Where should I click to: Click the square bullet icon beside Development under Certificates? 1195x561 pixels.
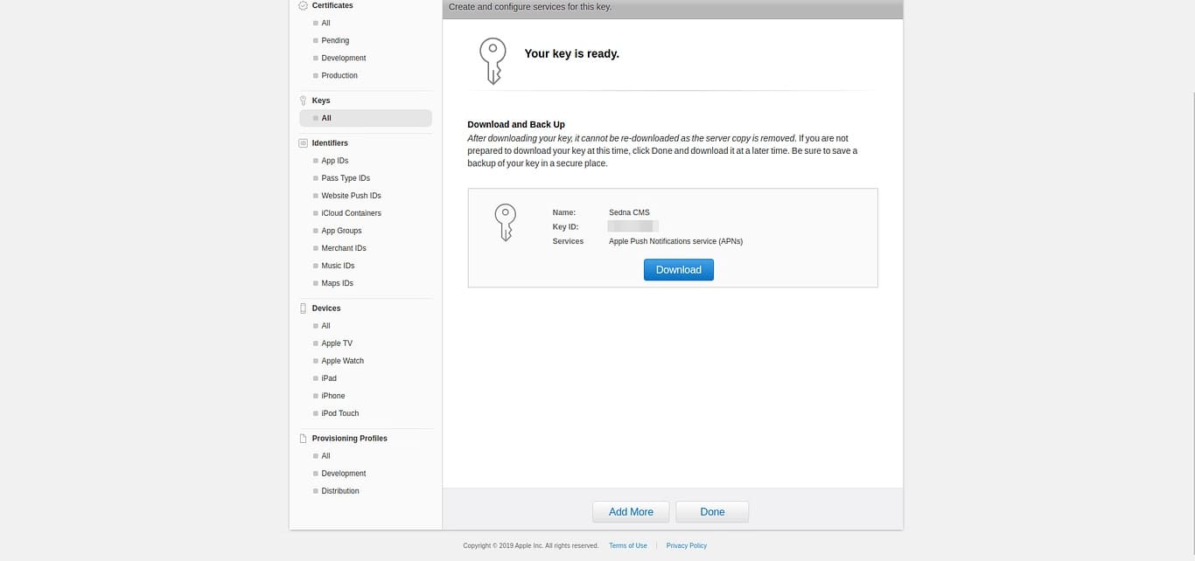tap(315, 58)
